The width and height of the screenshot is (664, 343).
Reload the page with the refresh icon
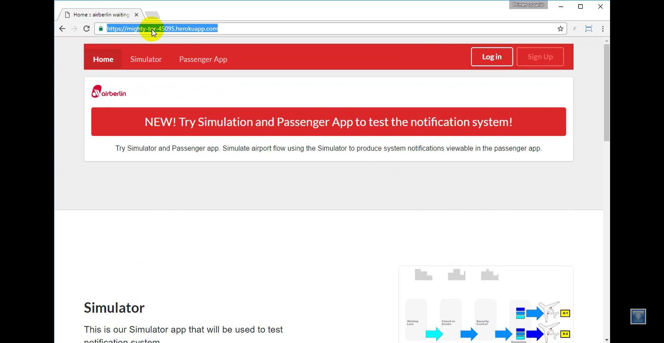86,29
